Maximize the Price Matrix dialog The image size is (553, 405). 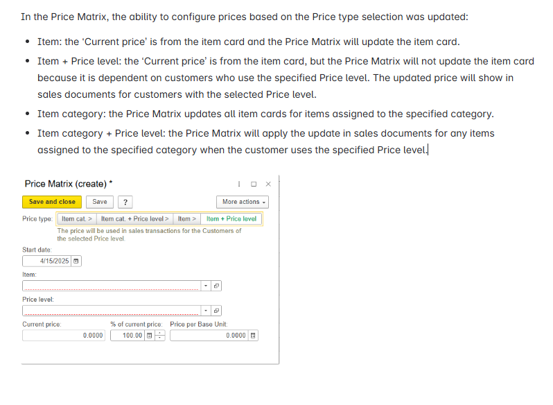pyautogui.click(x=254, y=184)
